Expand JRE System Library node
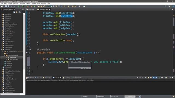175x98 pixels. tap(3, 51)
